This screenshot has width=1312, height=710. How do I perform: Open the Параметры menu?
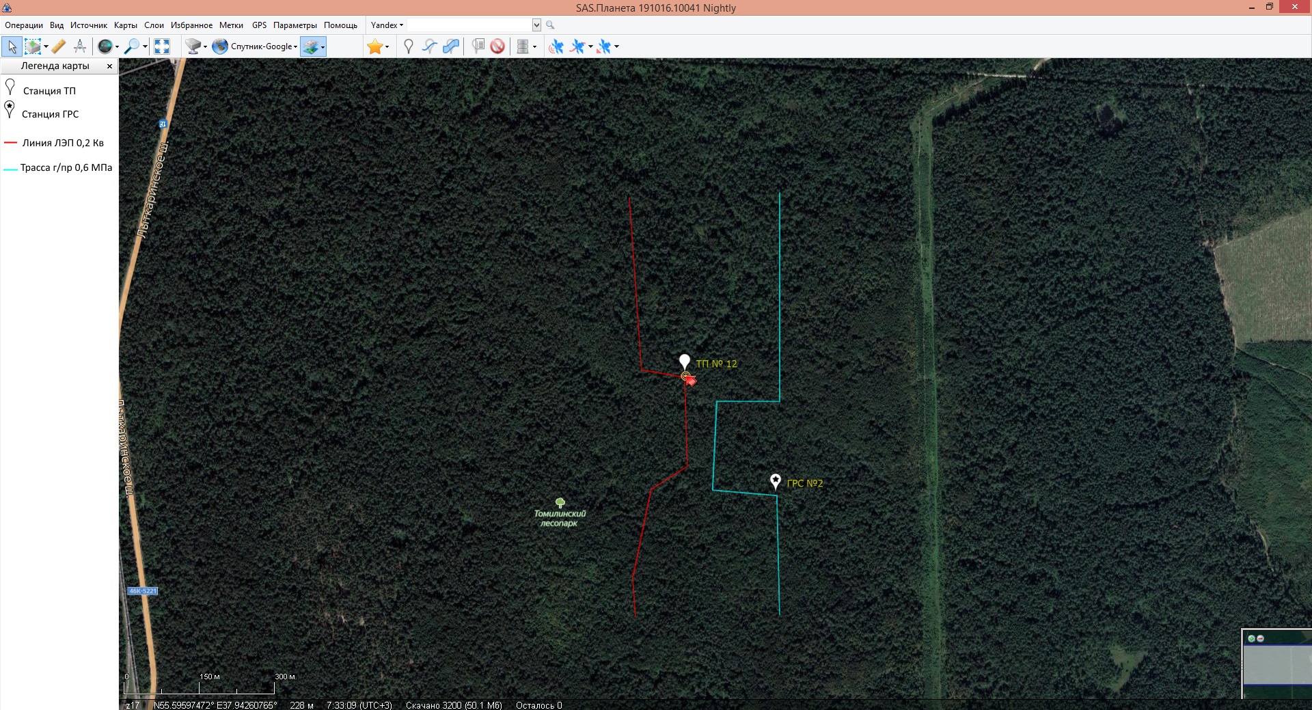pos(295,25)
